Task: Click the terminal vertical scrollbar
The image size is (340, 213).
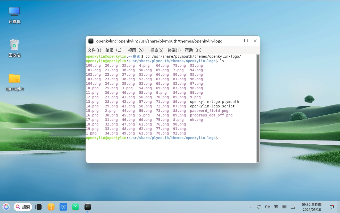Action: point(258,108)
